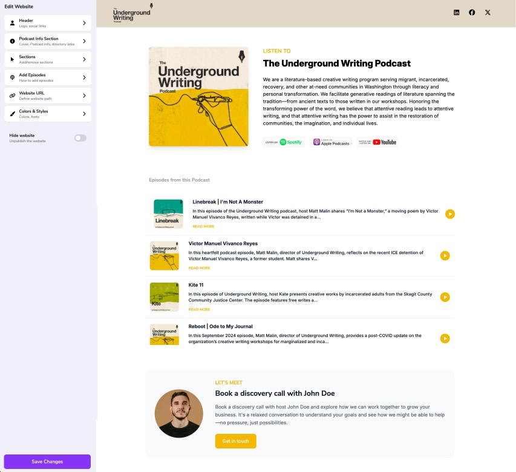Open the Add Episodes menu label

32,74
